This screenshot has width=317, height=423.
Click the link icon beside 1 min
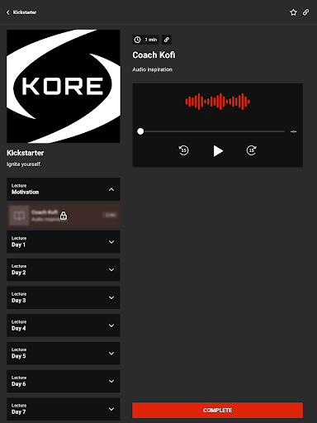167,40
